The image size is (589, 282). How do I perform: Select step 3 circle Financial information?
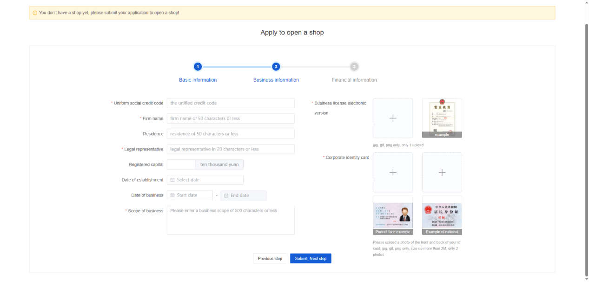[354, 66]
